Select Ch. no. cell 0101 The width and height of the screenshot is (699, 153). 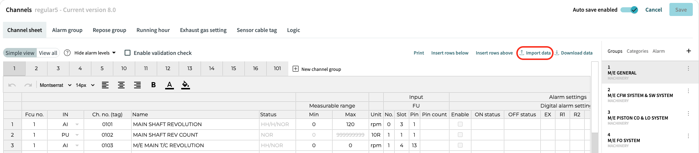tap(107, 124)
